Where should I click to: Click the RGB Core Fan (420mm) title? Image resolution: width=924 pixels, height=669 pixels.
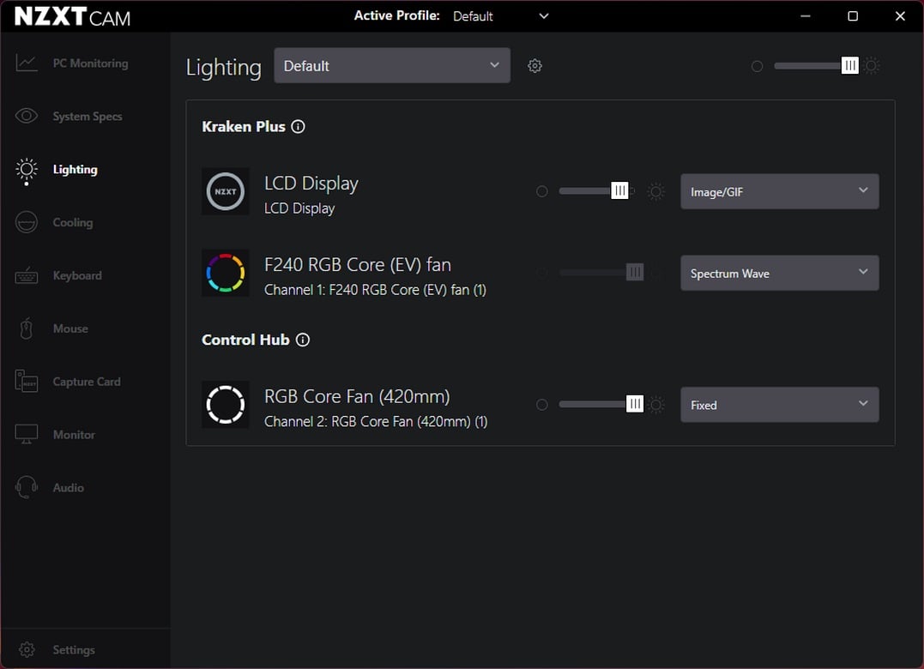pyautogui.click(x=357, y=397)
